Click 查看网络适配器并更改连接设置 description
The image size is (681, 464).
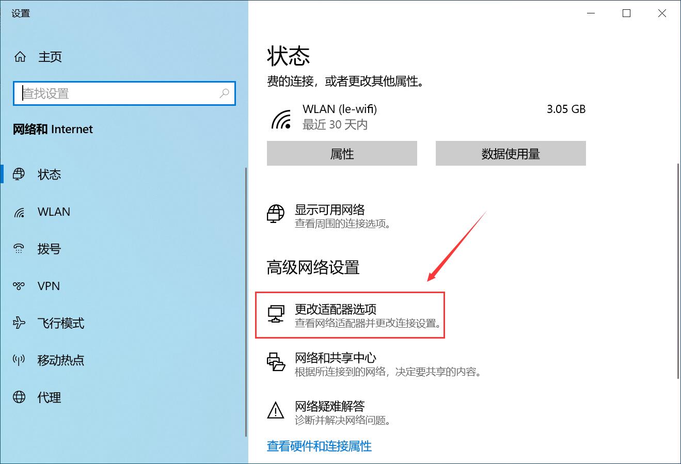point(369,324)
